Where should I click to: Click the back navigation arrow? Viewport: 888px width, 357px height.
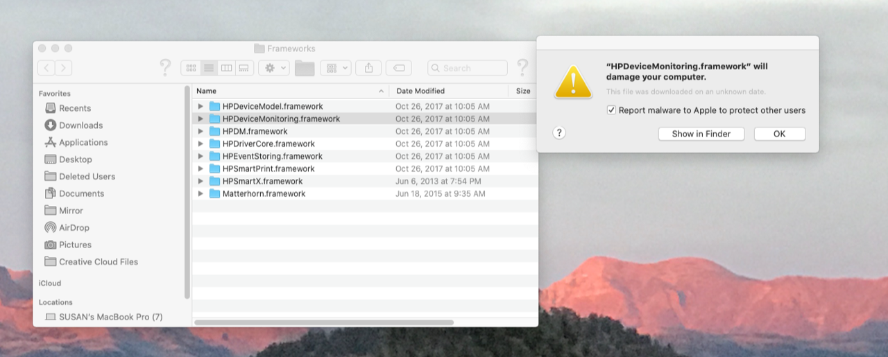(46, 68)
